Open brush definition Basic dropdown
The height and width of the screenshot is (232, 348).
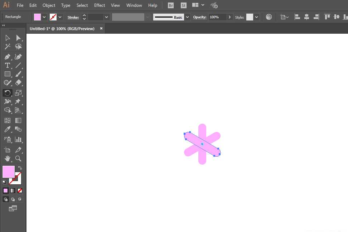187,17
